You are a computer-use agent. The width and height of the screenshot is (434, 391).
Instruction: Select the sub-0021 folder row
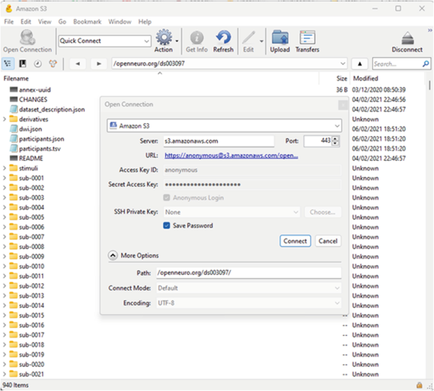pos(31,374)
